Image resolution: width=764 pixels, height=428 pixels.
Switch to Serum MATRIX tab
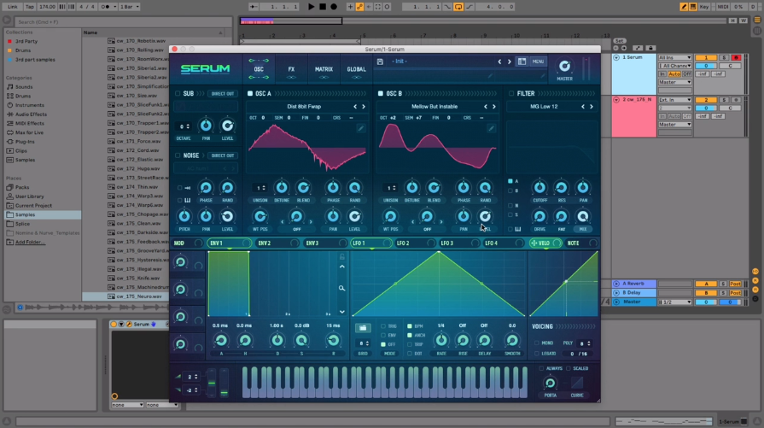click(324, 69)
